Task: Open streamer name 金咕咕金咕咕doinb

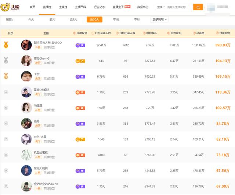Action: coord(46,184)
